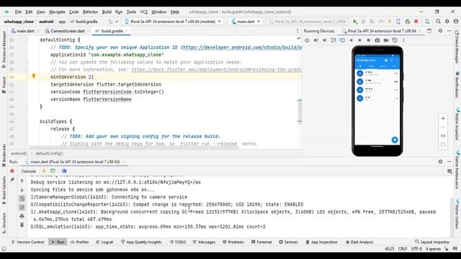Open emulator snapshots clock icon
461x259 pixels.
395,40
